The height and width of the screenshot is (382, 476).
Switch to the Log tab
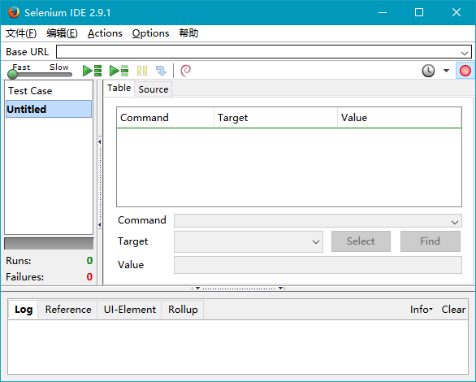[x=24, y=310]
